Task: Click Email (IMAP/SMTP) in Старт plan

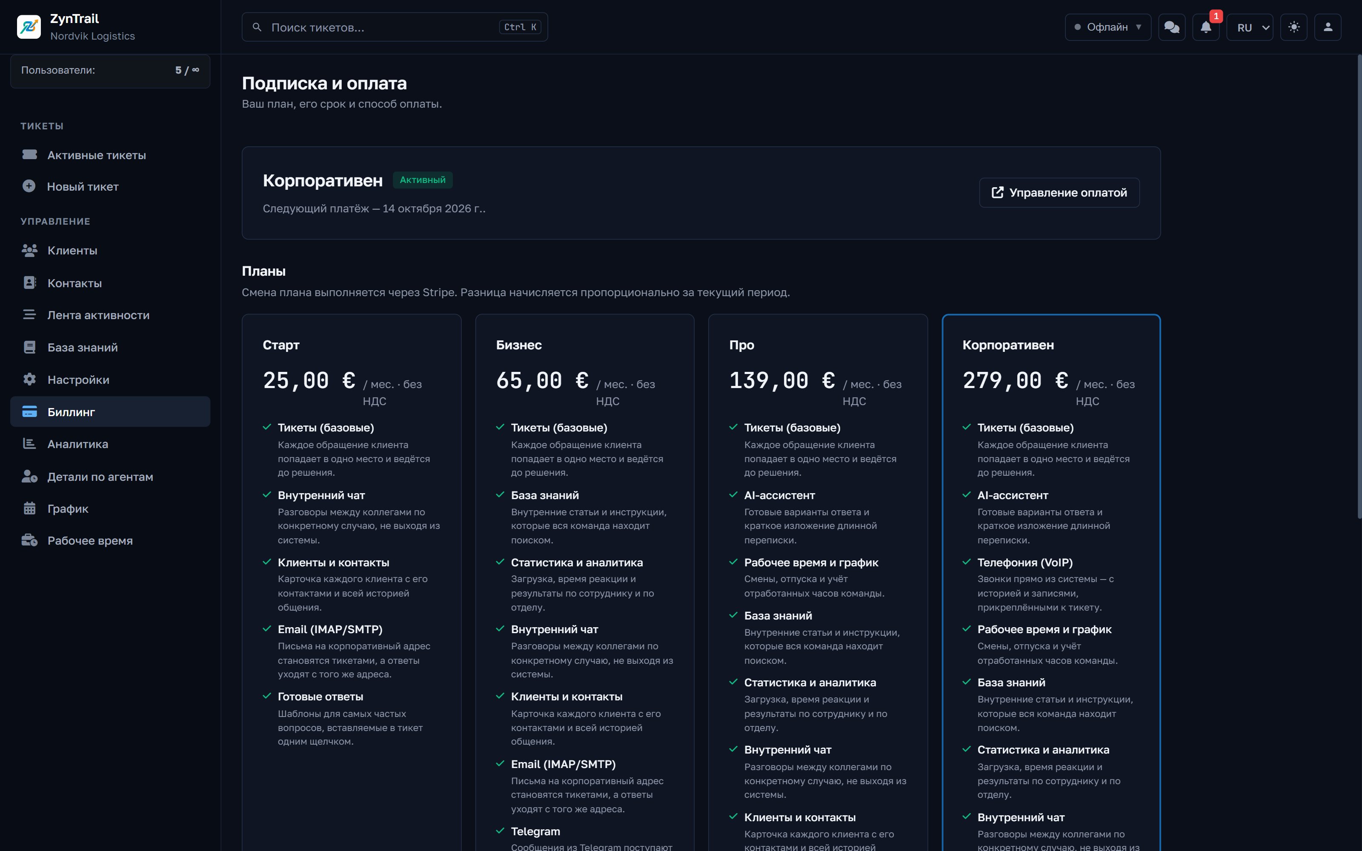Action: [x=330, y=629]
